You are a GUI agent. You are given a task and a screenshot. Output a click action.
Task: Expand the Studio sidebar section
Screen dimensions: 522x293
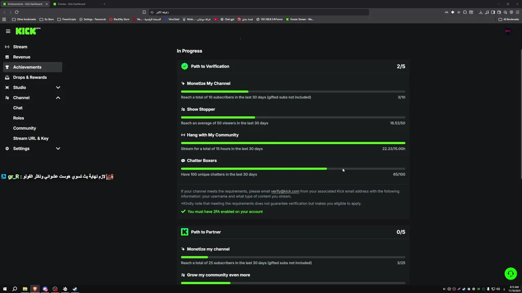(x=58, y=87)
